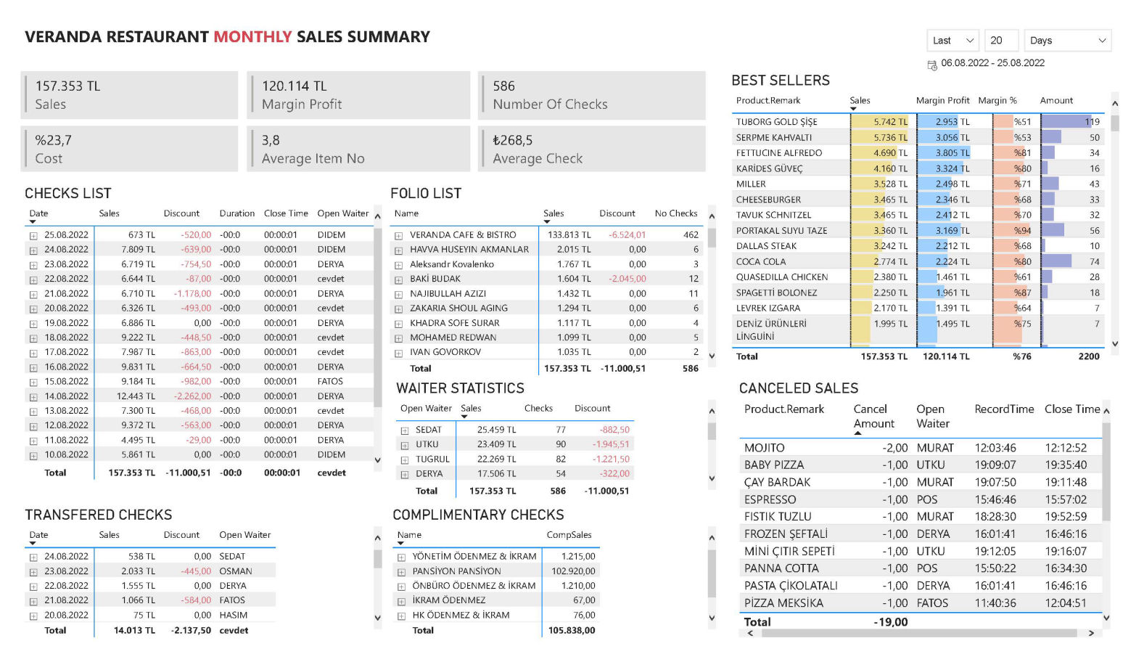Click ÖNBÜRO ÖDENMEZ & İKRAM row name

[474, 586]
